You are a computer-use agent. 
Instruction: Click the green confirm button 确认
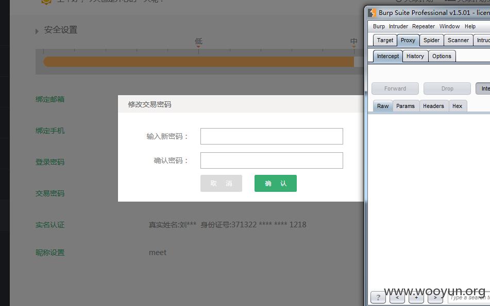(x=275, y=183)
